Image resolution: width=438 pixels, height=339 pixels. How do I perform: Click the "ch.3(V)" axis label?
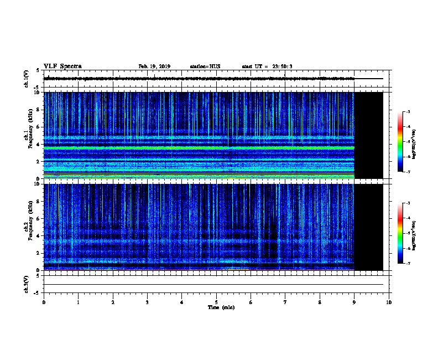[x=27, y=284]
